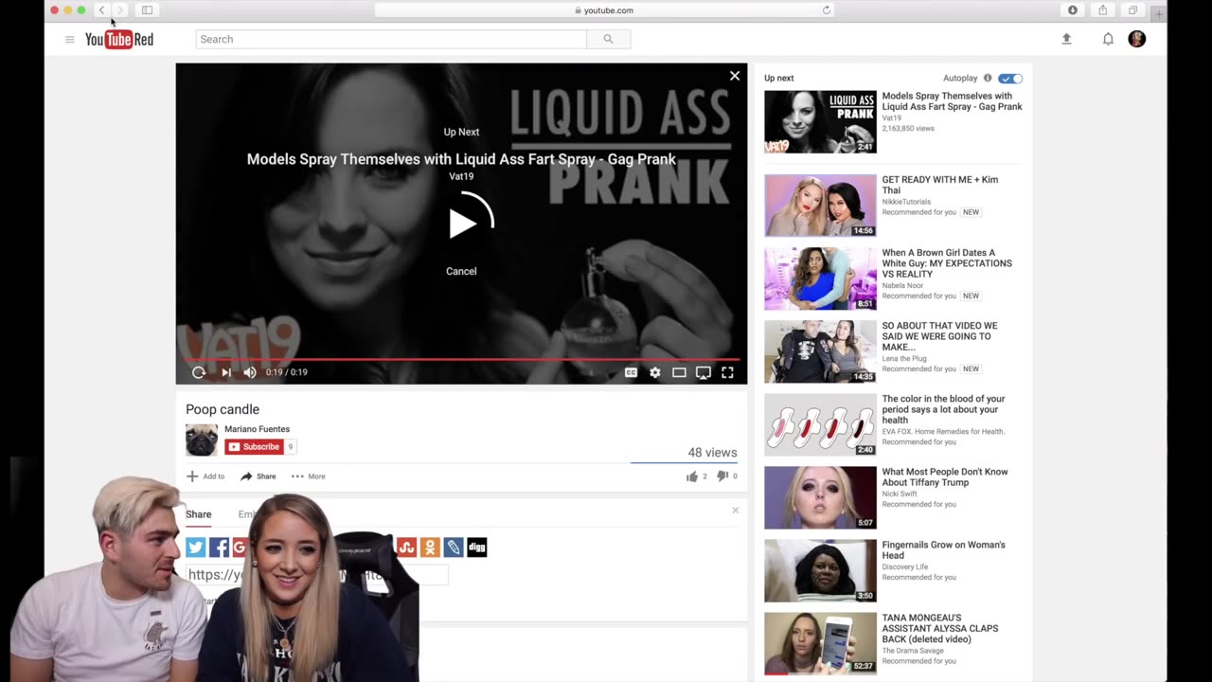Open the YouTube hamburger guide menu
Screen dimensions: 1212x682
69,39
